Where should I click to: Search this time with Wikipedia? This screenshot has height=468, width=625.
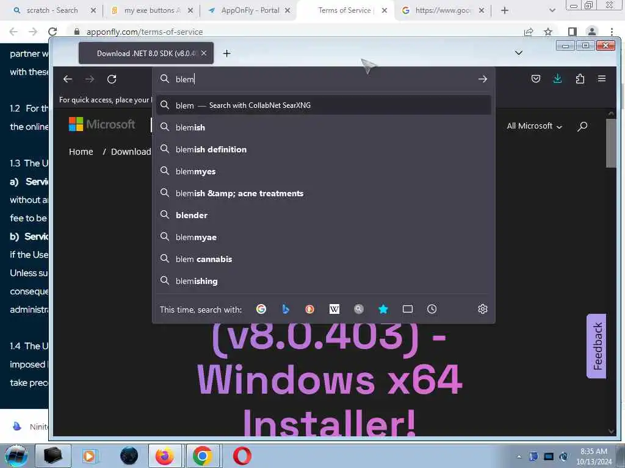pyautogui.click(x=334, y=309)
